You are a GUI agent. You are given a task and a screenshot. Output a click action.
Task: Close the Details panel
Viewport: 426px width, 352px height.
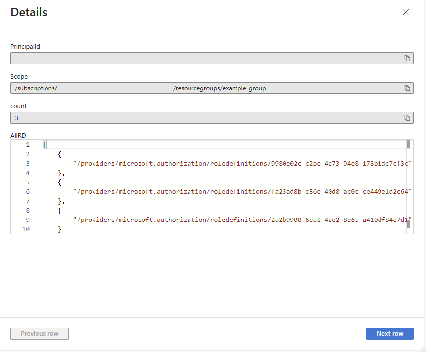406,12
